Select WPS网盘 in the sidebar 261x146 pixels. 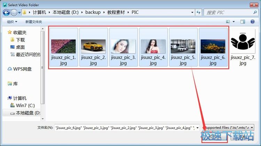(22, 69)
